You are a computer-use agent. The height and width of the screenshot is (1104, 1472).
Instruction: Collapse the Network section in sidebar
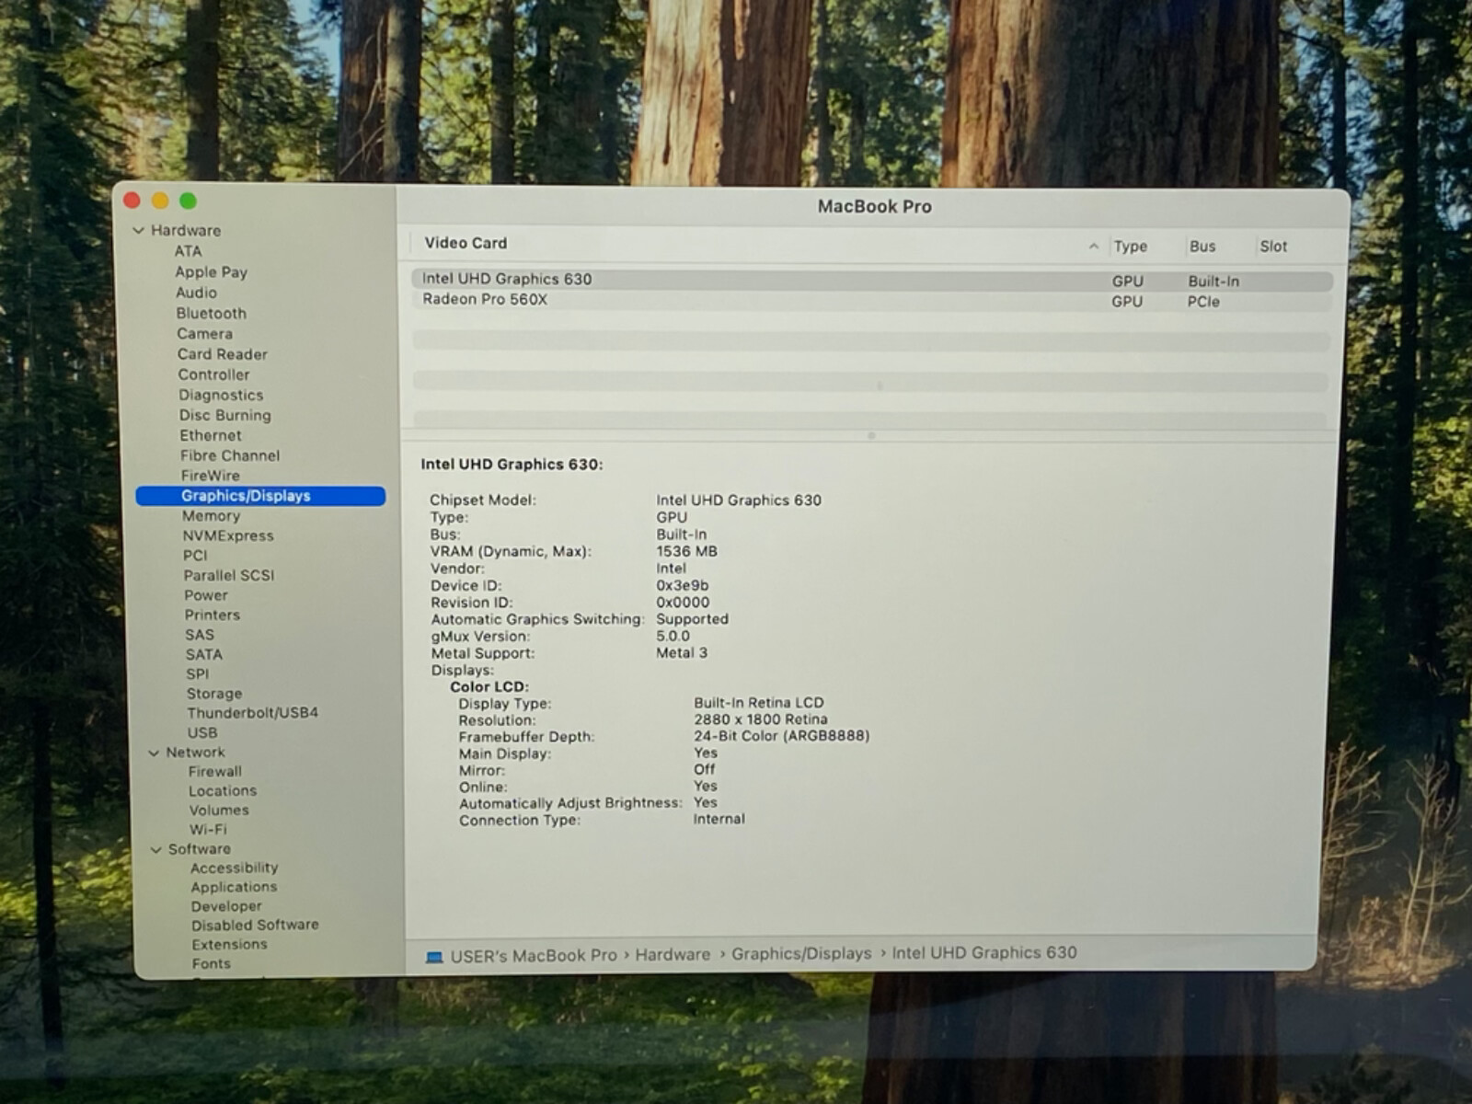coord(154,753)
